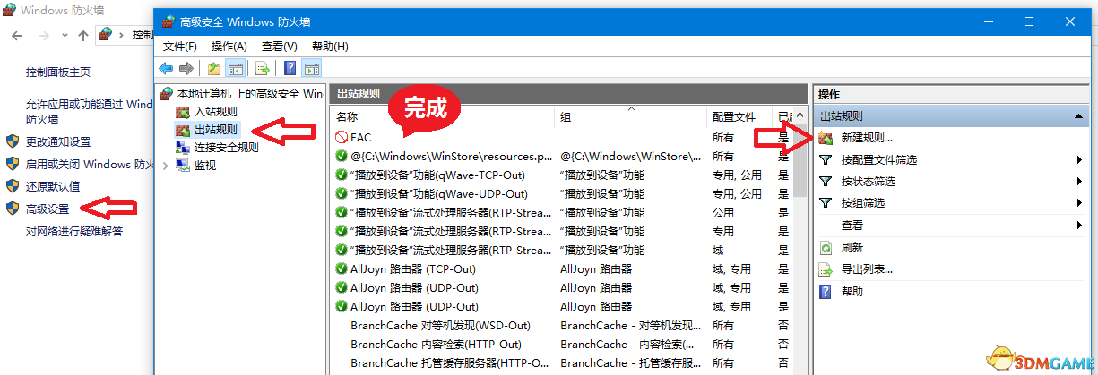Click the Back arrow in the MMC toolbar

(166, 68)
